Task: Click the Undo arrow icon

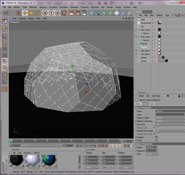Action: 6,13
